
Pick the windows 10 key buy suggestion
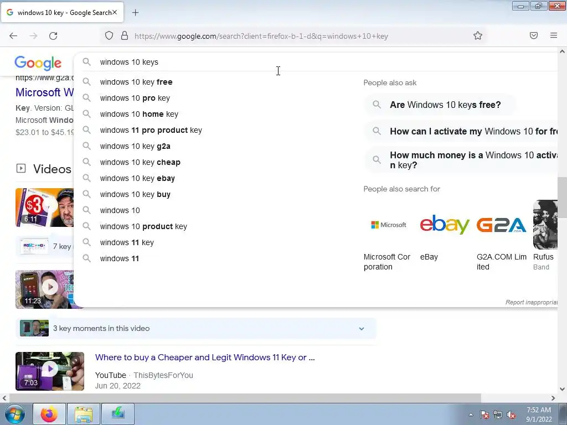tap(135, 194)
